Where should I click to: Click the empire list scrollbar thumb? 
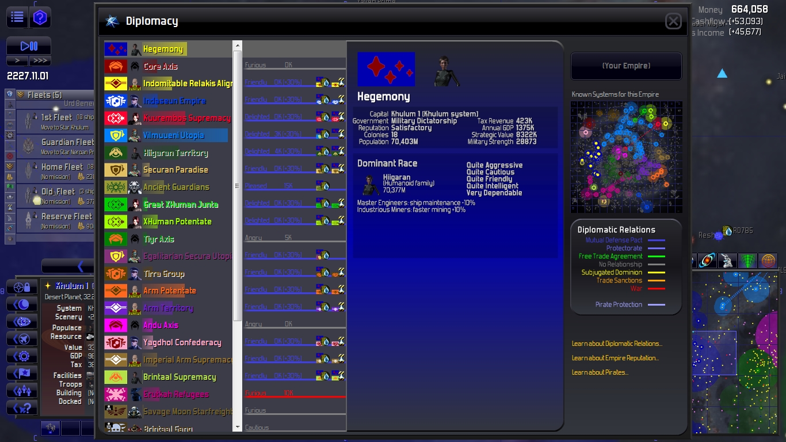click(237, 186)
